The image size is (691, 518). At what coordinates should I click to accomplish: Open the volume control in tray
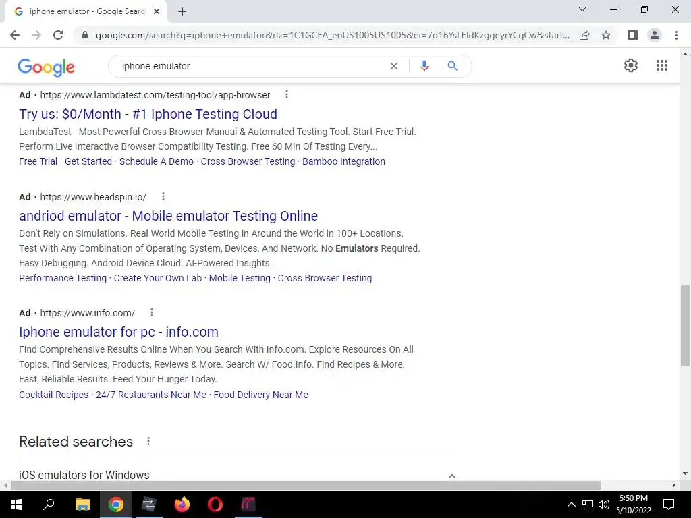coord(604,505)
